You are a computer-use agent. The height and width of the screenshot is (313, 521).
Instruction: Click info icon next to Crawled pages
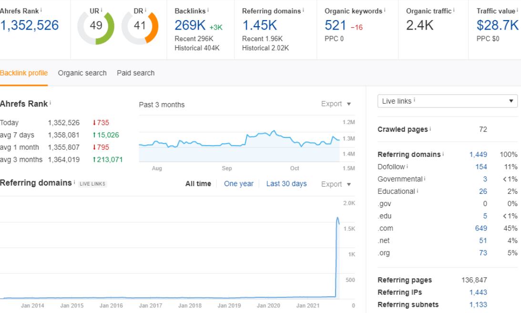click(x=430, y=128)
